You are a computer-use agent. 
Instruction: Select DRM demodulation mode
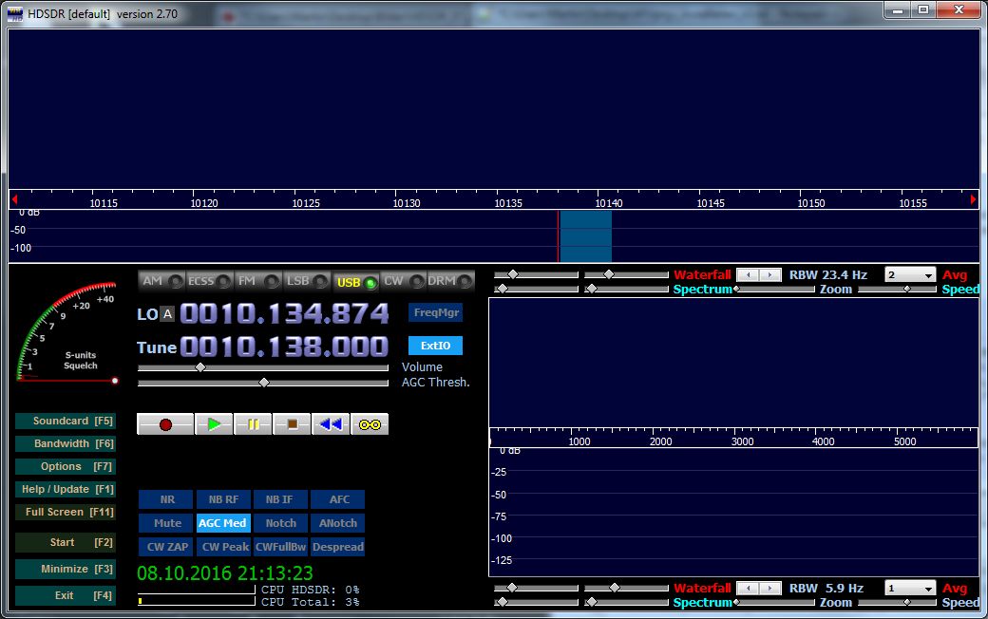pos(450,281)
